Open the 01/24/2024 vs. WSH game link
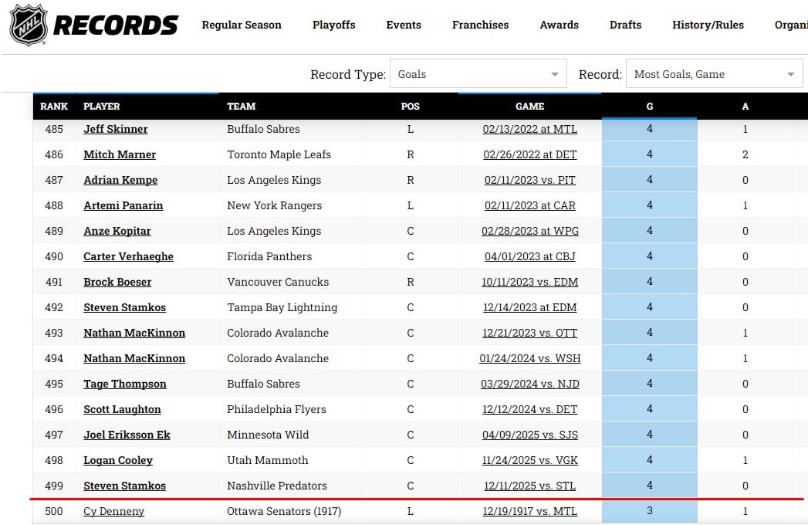The image size is (808, 525). [529, 358]
